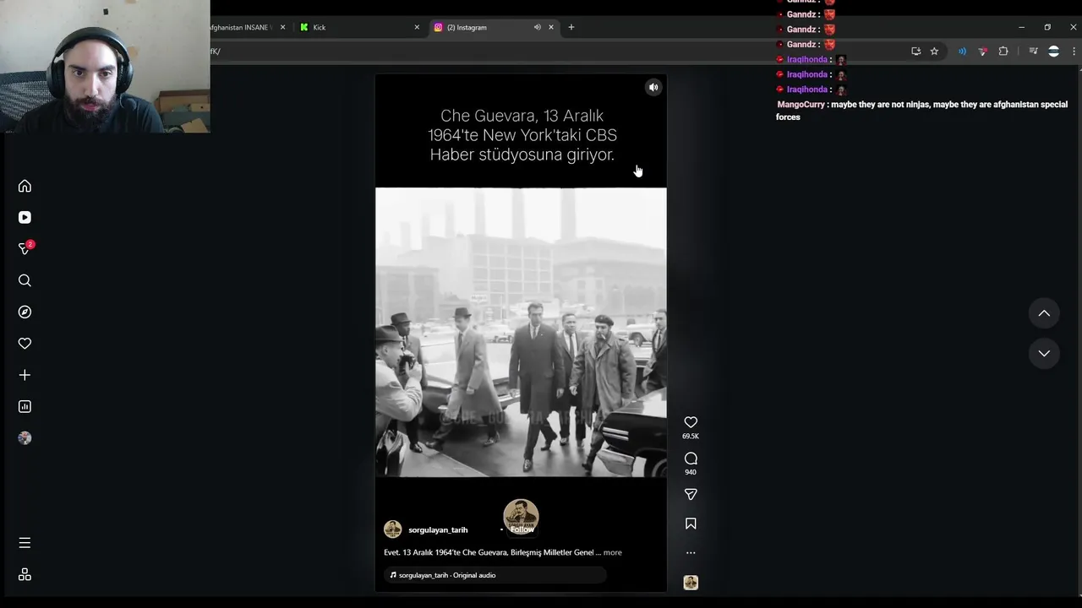
Task: Pause the Che Guevara reel video
Action: 521,332
